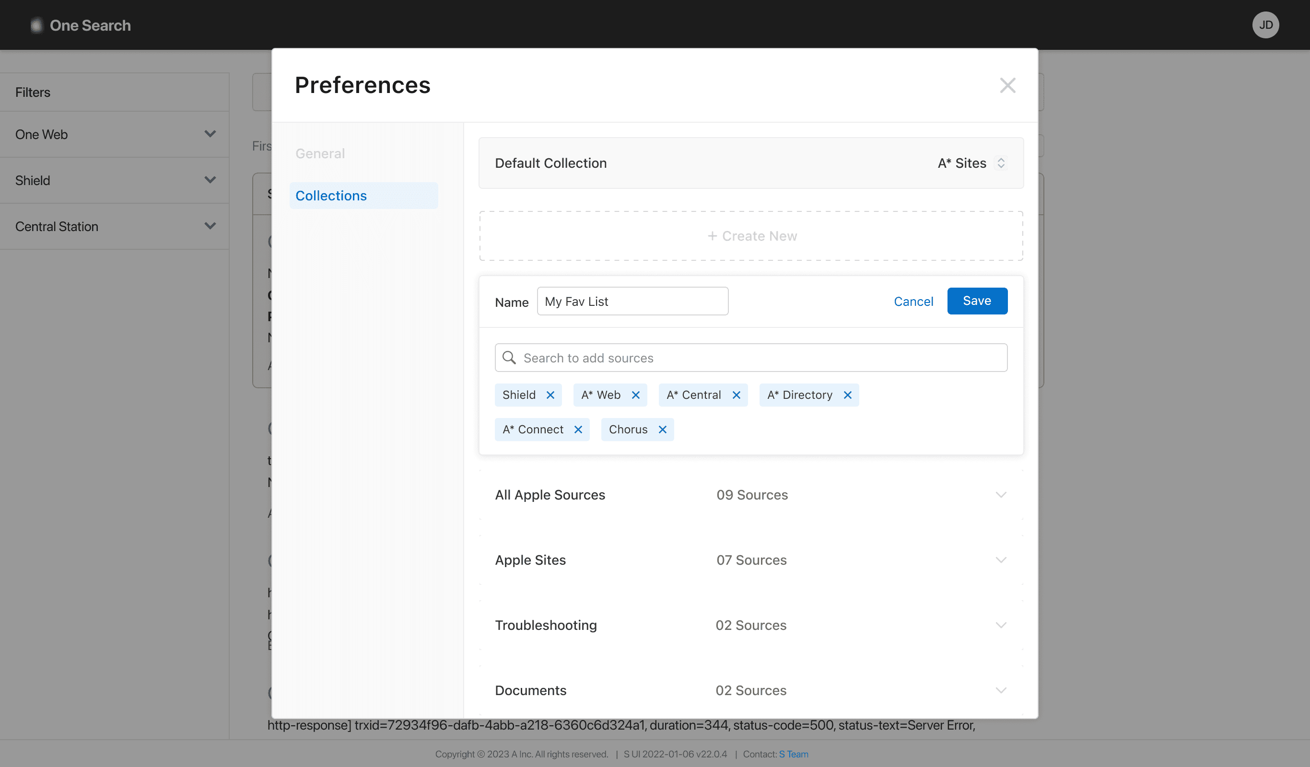Open the Default Collection A* Sites selector
The height and width of the screenshot is (767, 1310).
[x=971, y=163]
